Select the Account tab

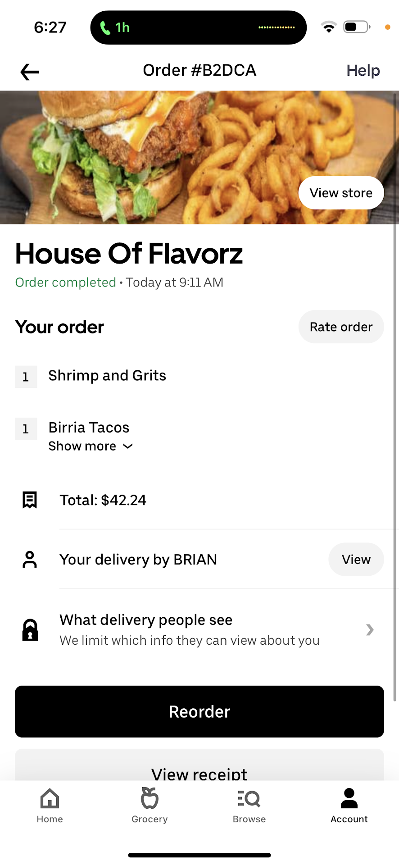(x=349, y=806)
